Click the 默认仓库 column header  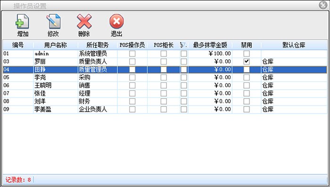[294, 45]
